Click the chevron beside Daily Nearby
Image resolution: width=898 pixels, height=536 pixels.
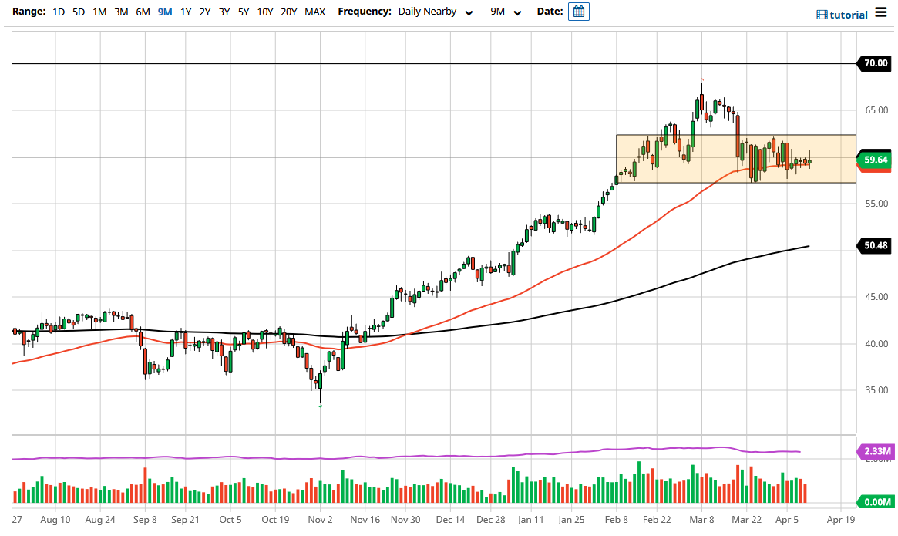pos(469,12)
